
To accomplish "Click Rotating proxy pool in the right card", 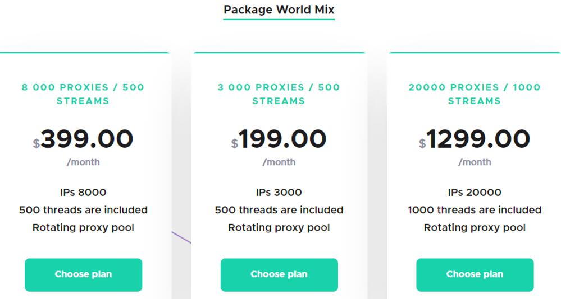I will click(475, 228).
